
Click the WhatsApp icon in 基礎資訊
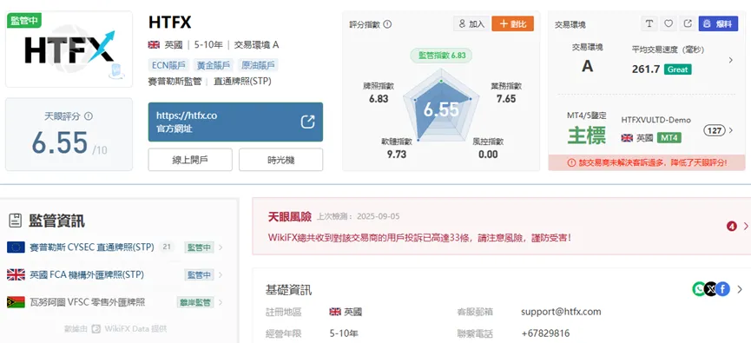pos(699,289)
